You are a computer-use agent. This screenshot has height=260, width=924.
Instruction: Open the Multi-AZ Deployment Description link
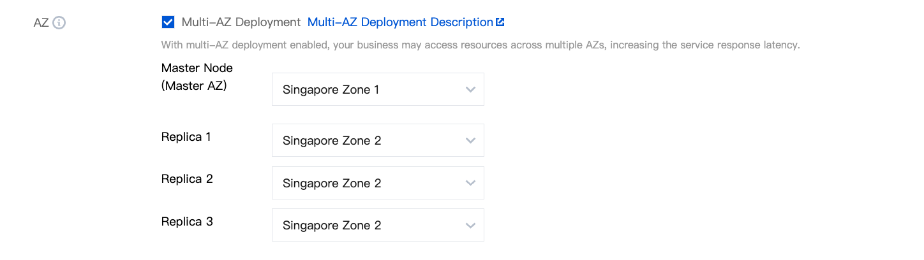pyautogui.click(x=400, y=22)
